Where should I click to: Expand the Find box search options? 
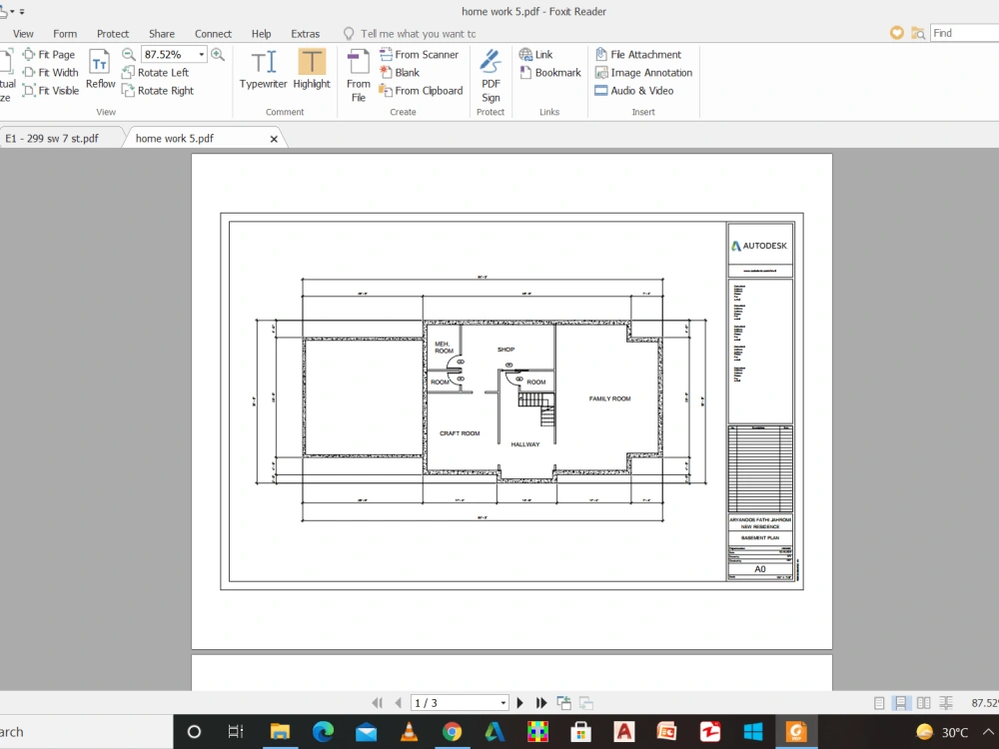(x=918, y=32)
